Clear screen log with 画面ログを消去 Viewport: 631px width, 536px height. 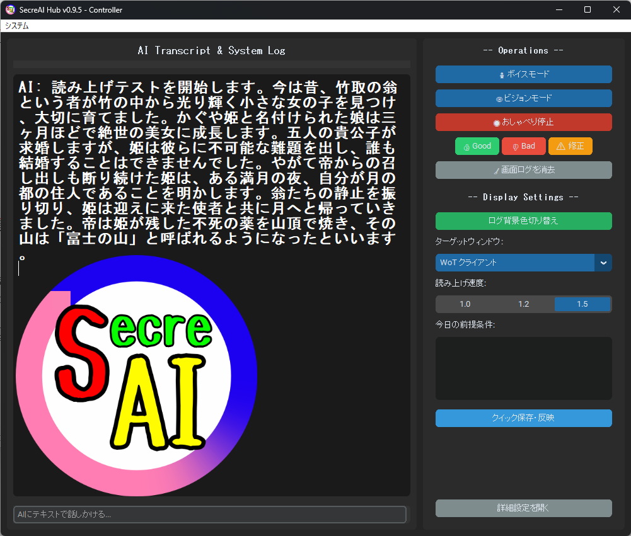524,170
